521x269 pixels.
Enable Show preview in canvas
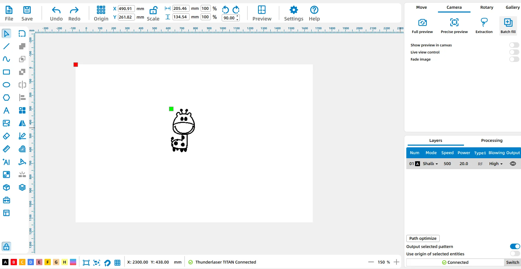pyautogui.click(x=514, y=45)
